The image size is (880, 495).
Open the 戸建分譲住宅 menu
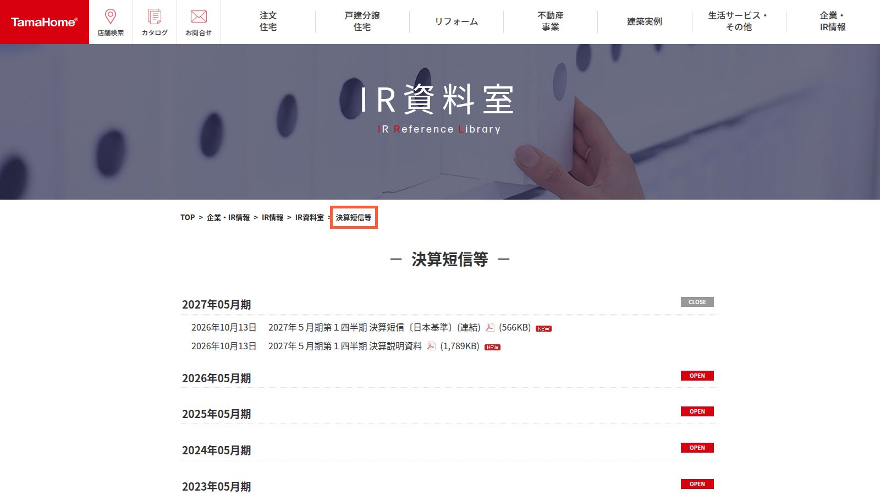[362, 21]
